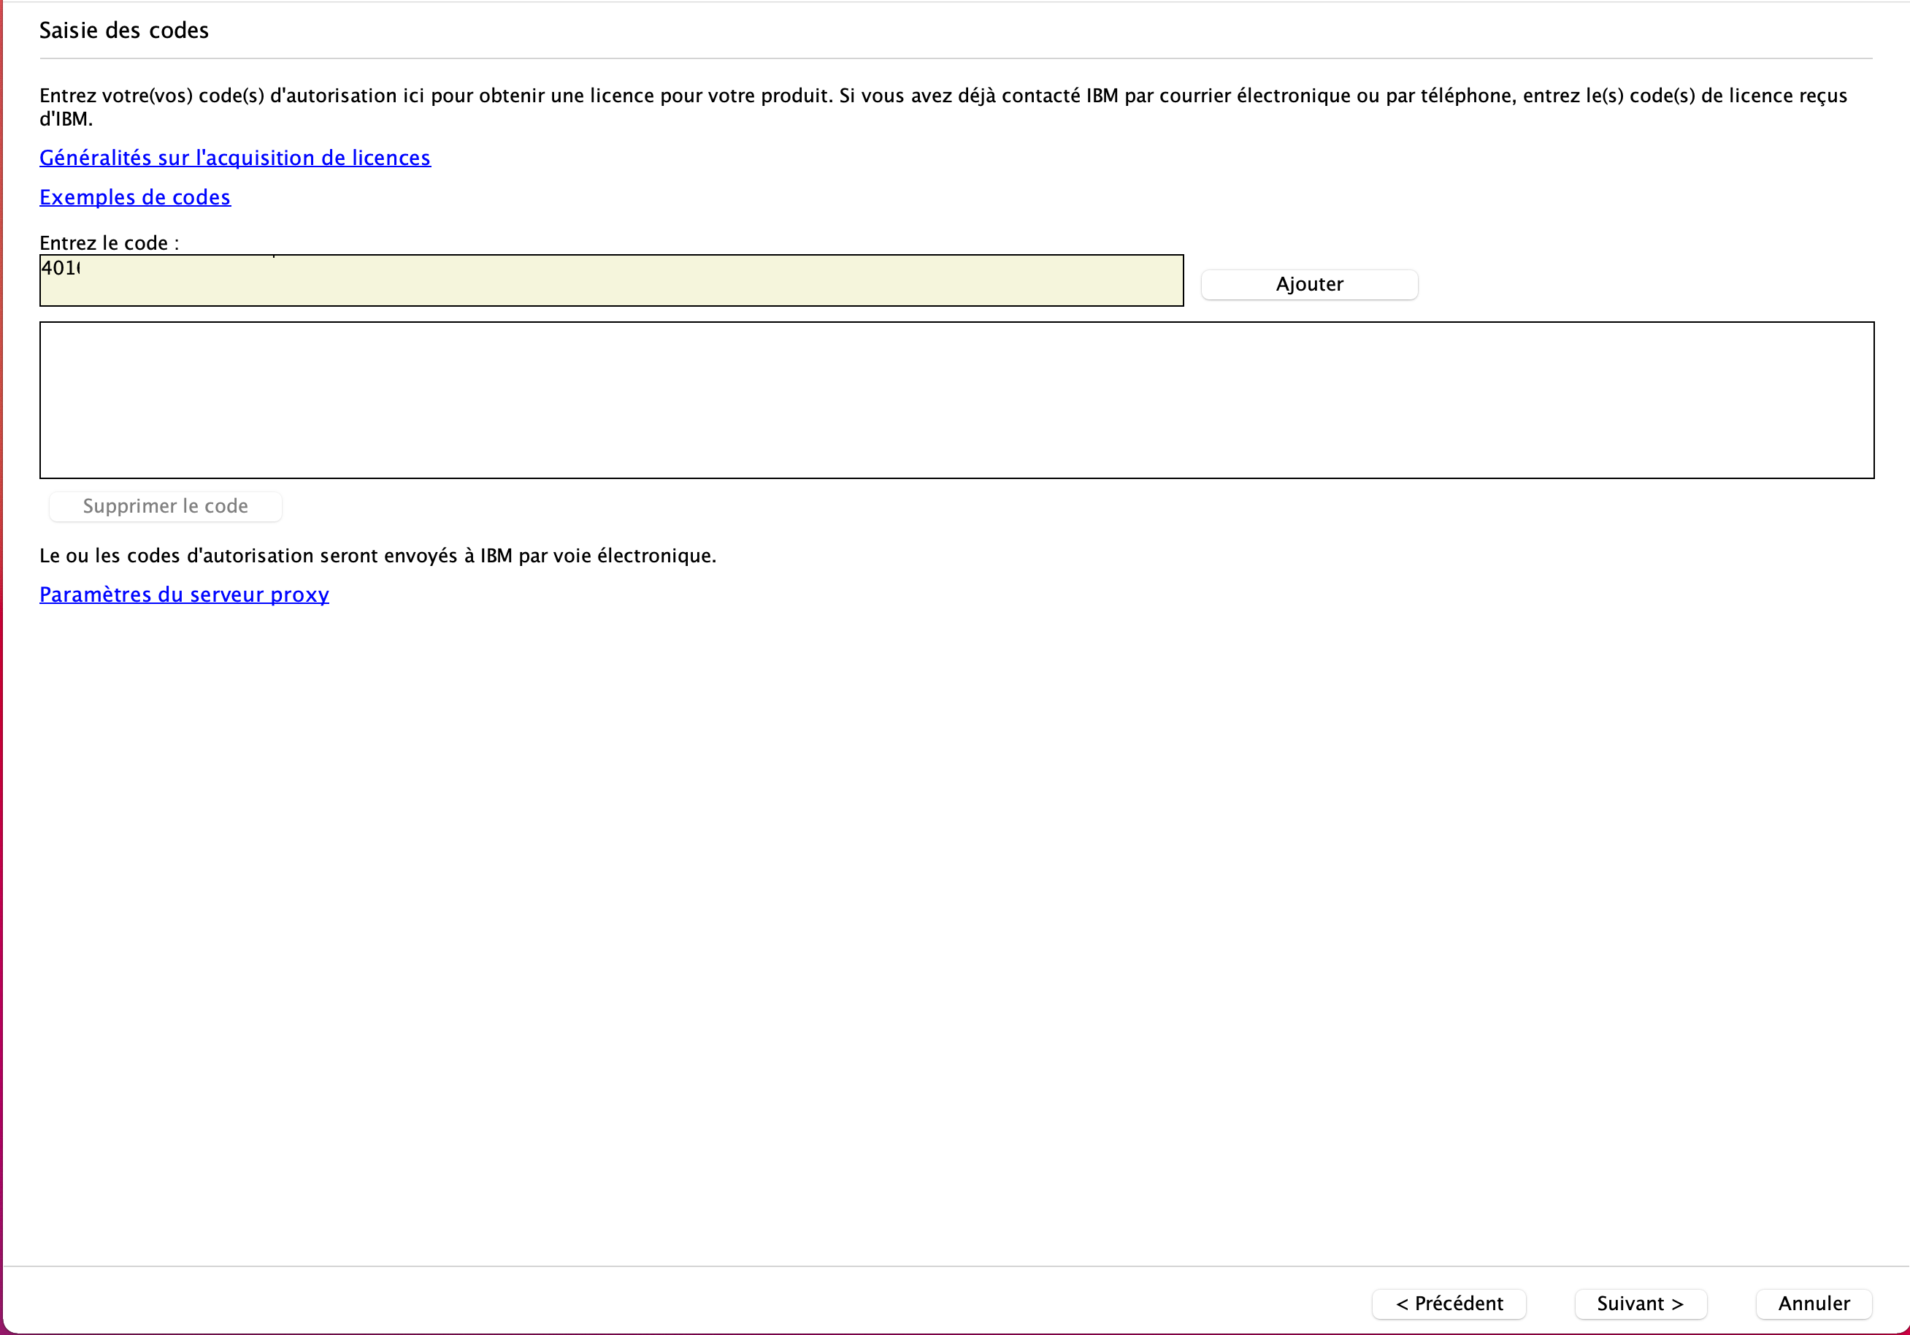Open Paramètres du serveur proxy link
The height and width of the screenshot is (1335, 1910).
tap(184, 594)
